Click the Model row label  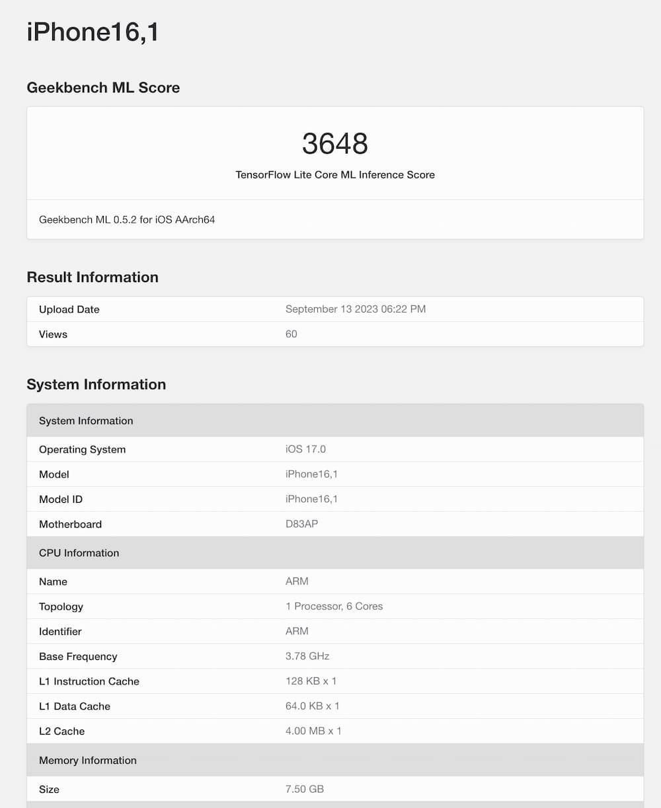tap(54, 474)
